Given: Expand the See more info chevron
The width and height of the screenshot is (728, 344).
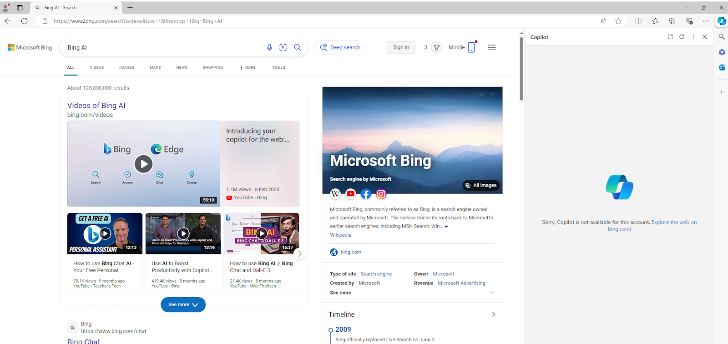Looking at the screenshot, I should [492, 293].
